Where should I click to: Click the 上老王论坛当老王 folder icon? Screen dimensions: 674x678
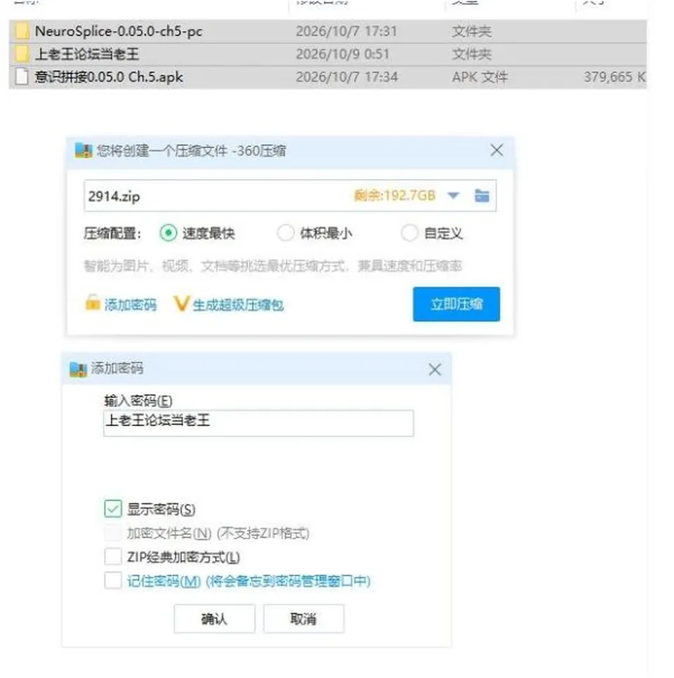click(22, 54)
